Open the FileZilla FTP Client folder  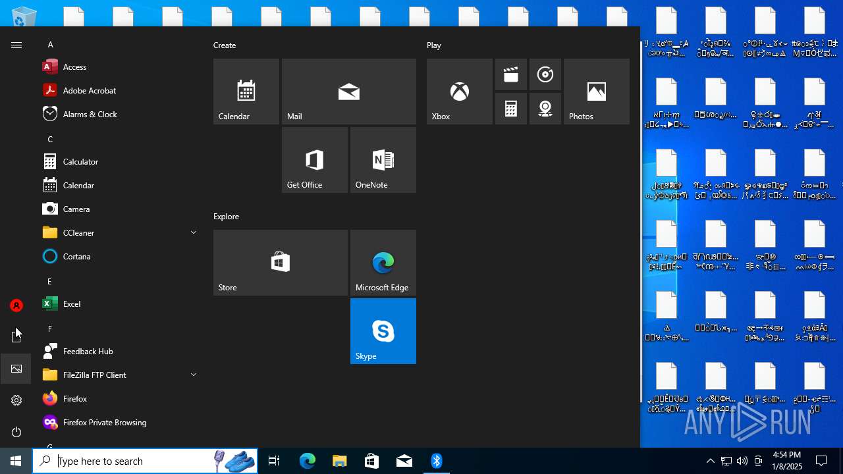pyautogui.click(x=120, y=375)
